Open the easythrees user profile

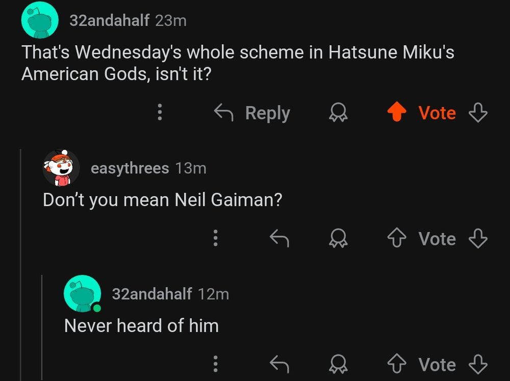click(130, 168)
